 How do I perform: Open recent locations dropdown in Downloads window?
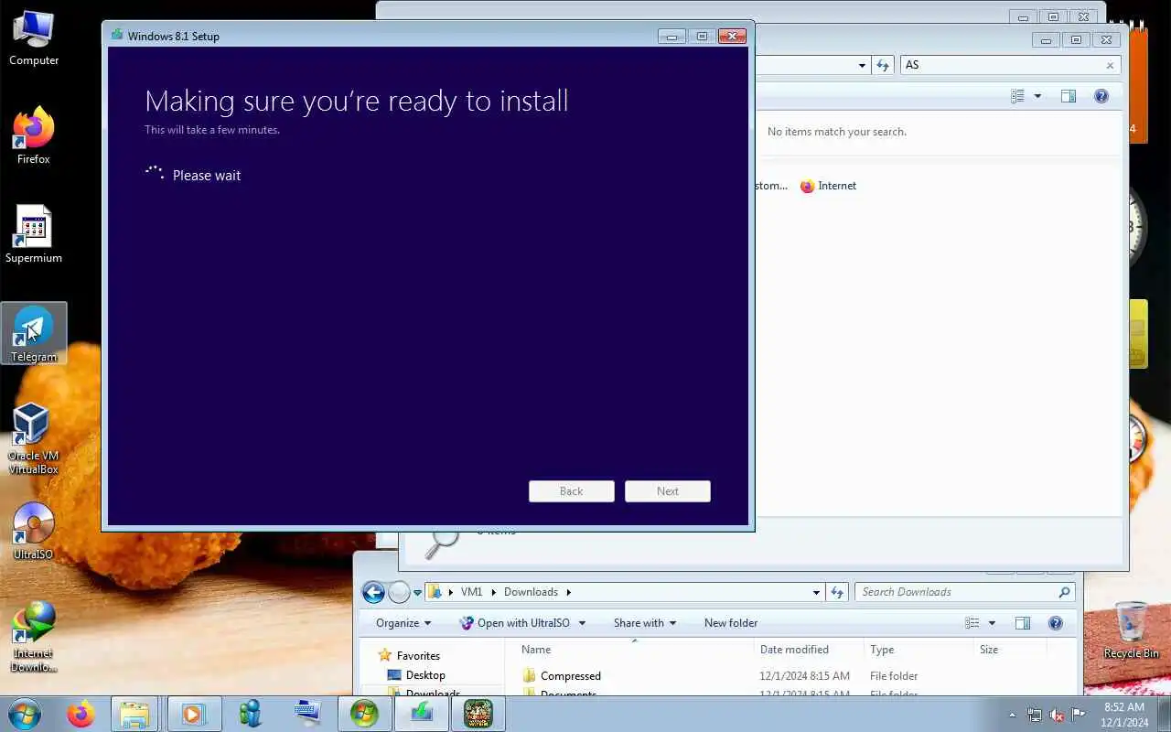[417, 593]
